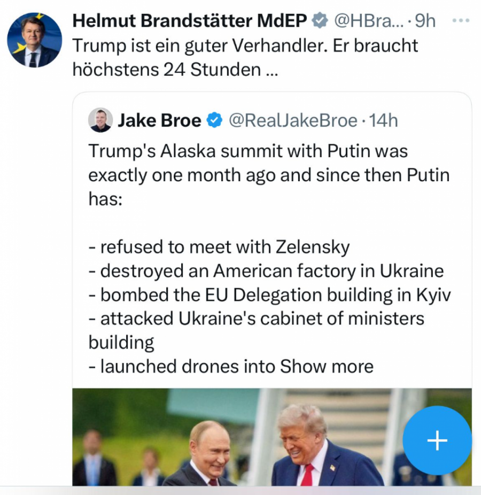Click the grey verified badge beside Brandstätter MdEP
The width and height of the screenshot is (481, 495).
coord(320,21)
